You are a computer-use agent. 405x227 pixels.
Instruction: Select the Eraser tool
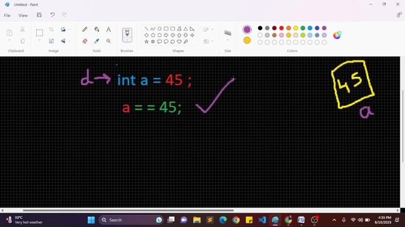point(85,41)
